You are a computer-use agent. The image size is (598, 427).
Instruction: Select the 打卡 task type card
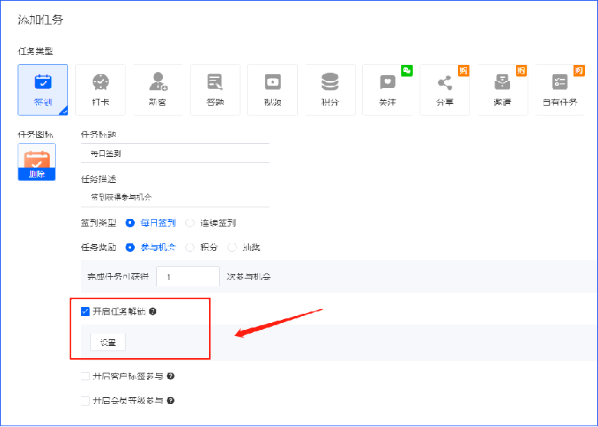point(100,90)
